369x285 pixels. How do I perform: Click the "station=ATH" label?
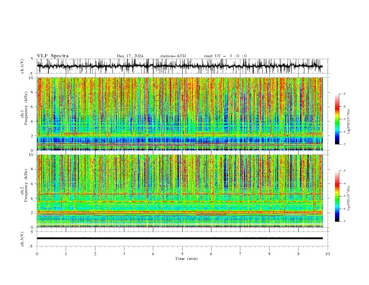173,56
